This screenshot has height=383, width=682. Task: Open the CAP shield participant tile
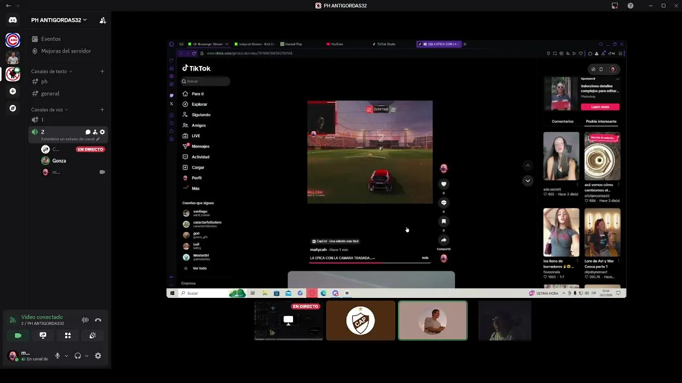pyautogui.click(x=361, y=321)
